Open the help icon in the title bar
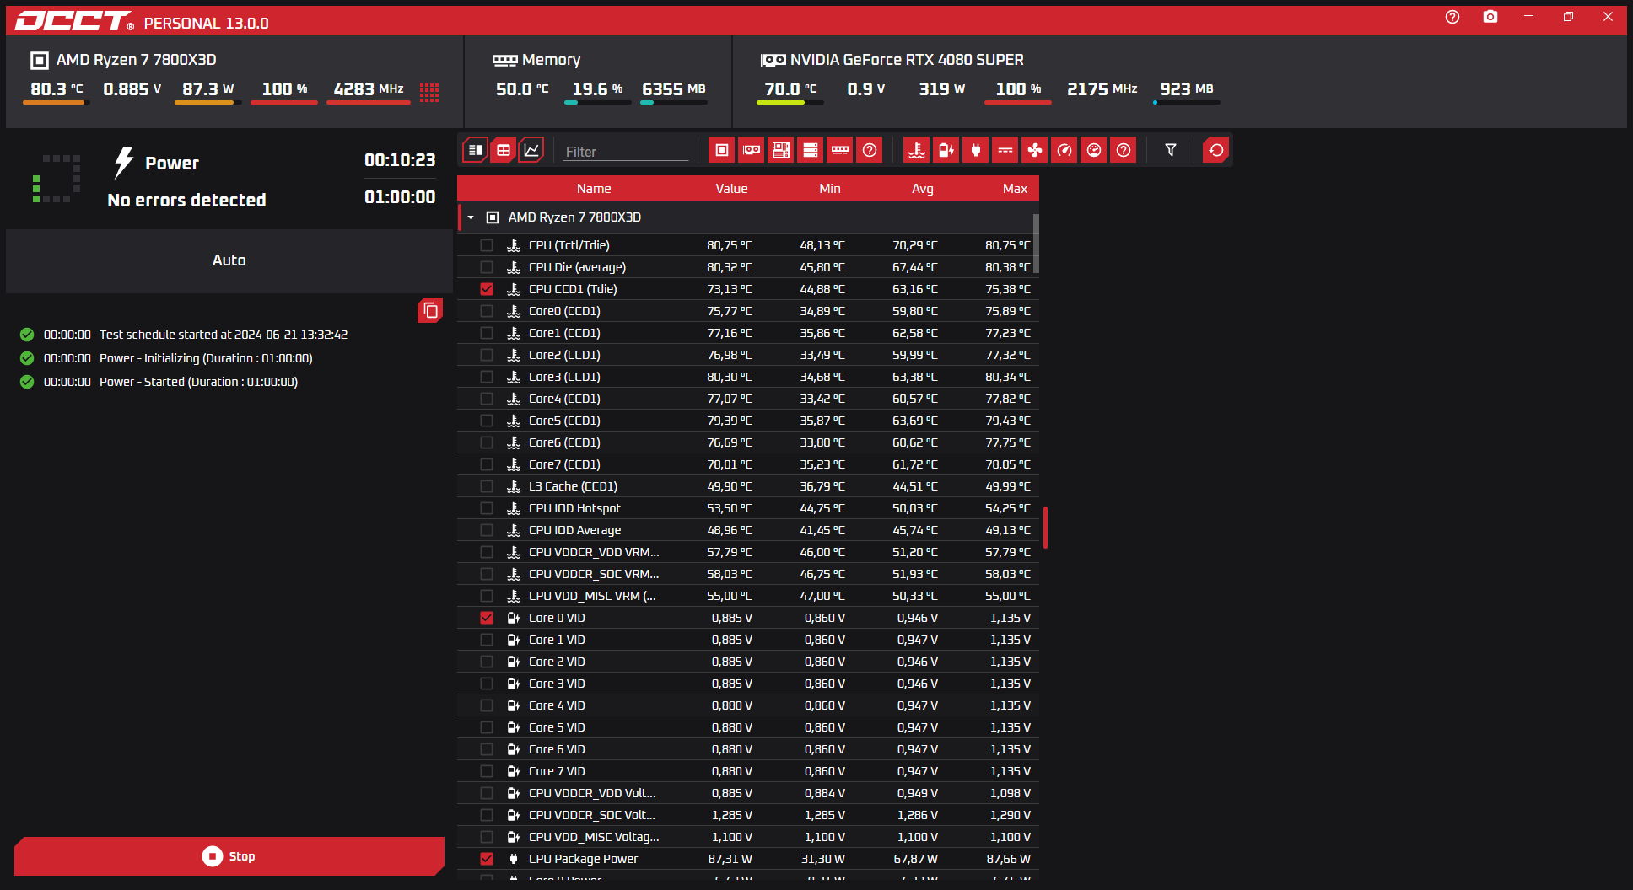The width and height of the screenshot is (1633, 890). (1452, 17)
